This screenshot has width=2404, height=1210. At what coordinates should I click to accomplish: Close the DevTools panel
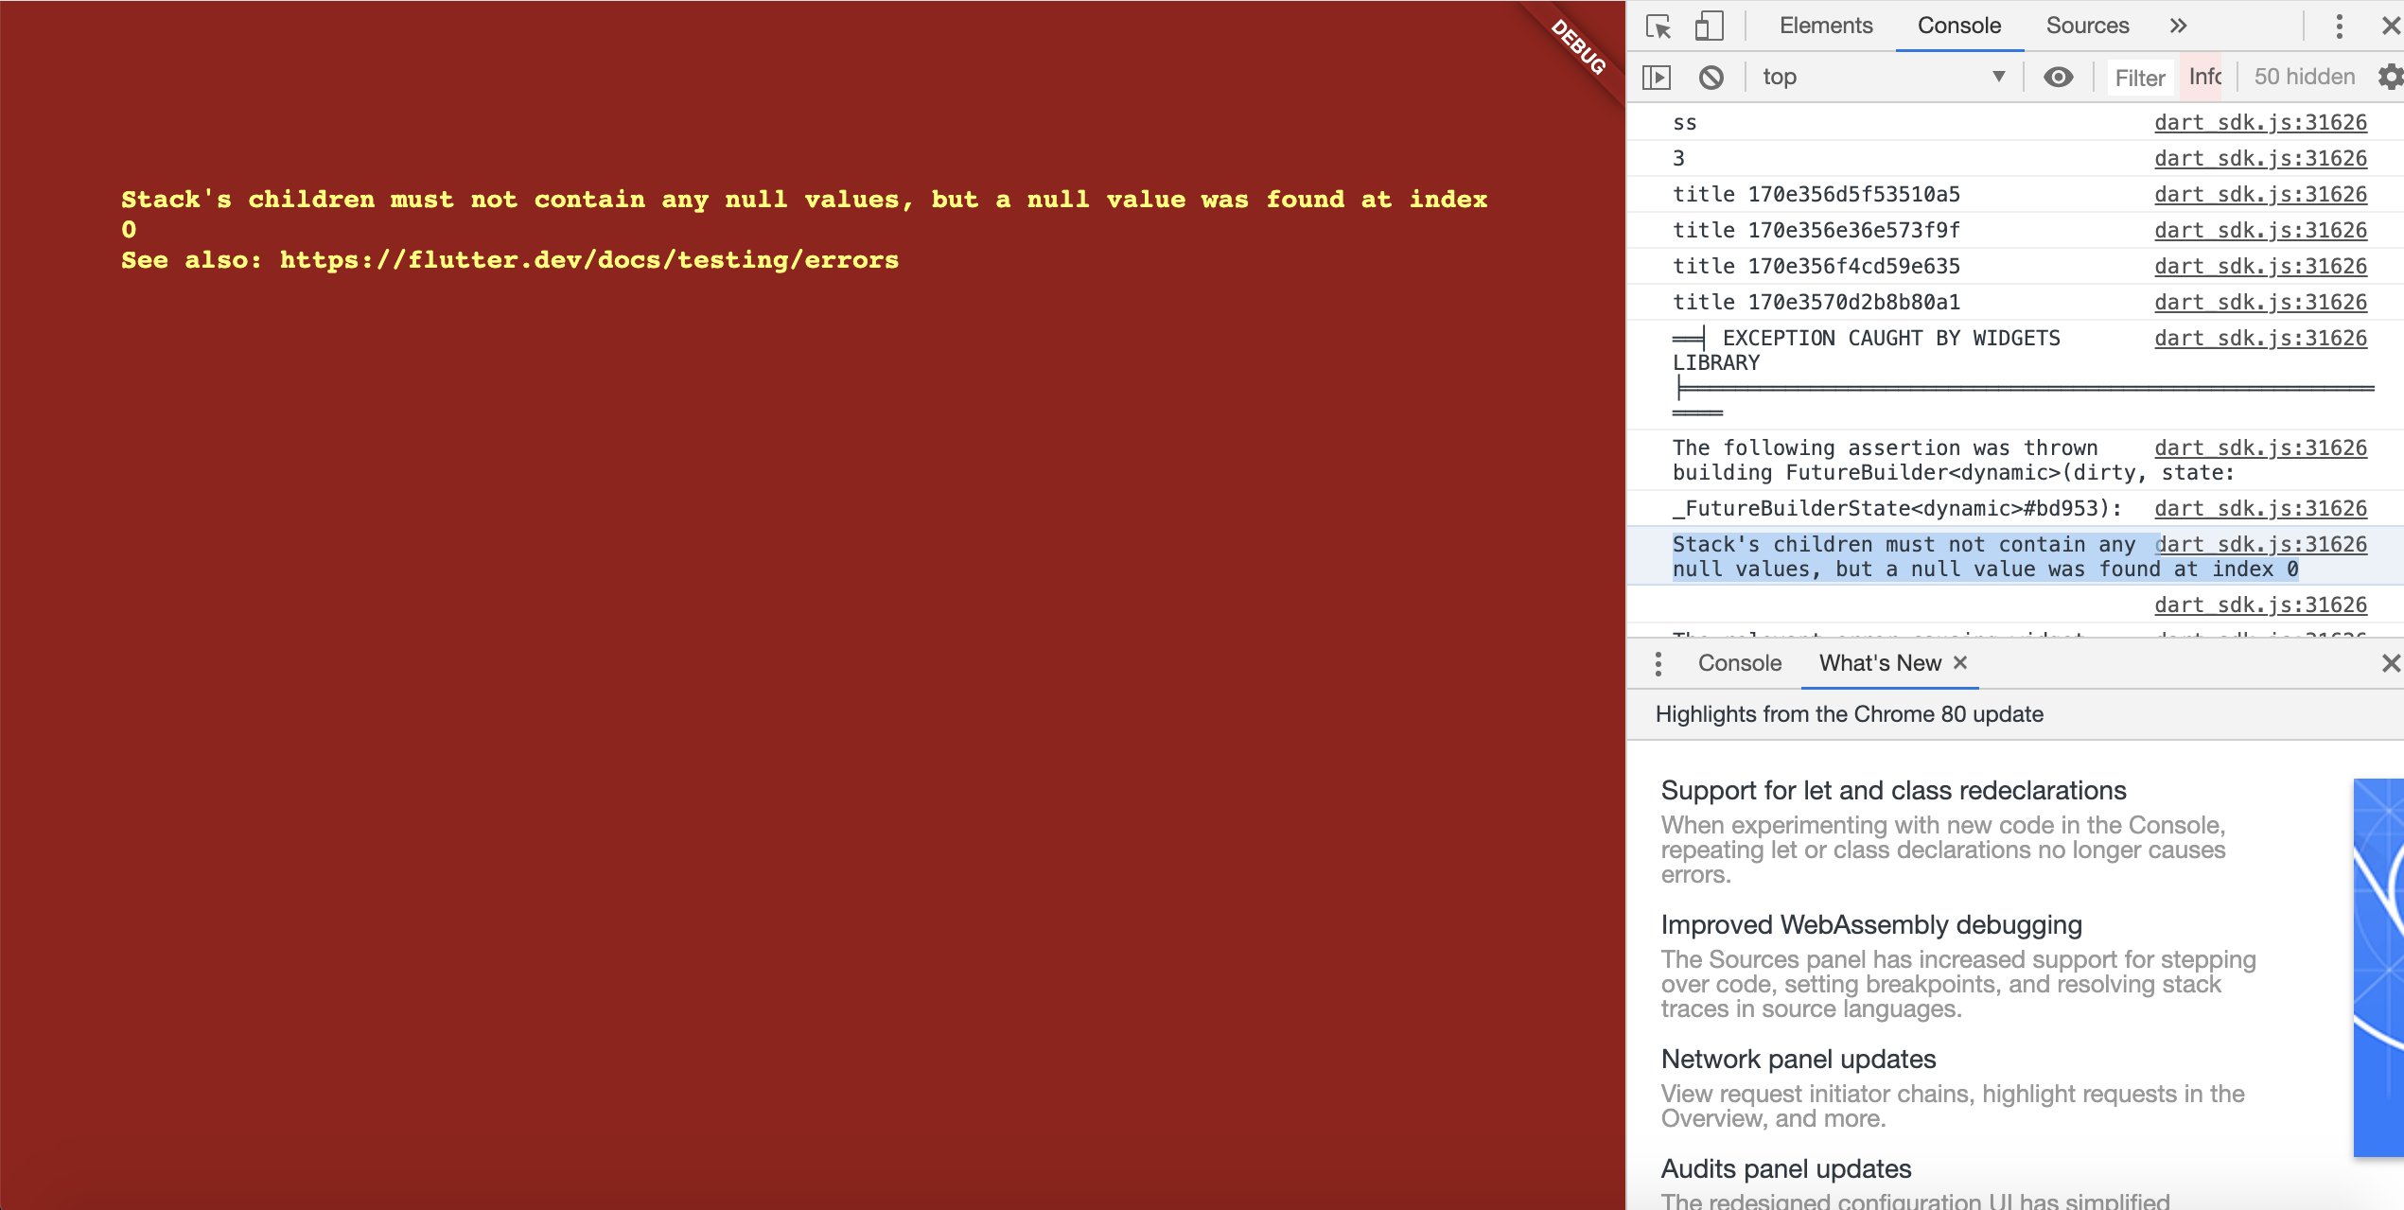(x=2392, y=26)
